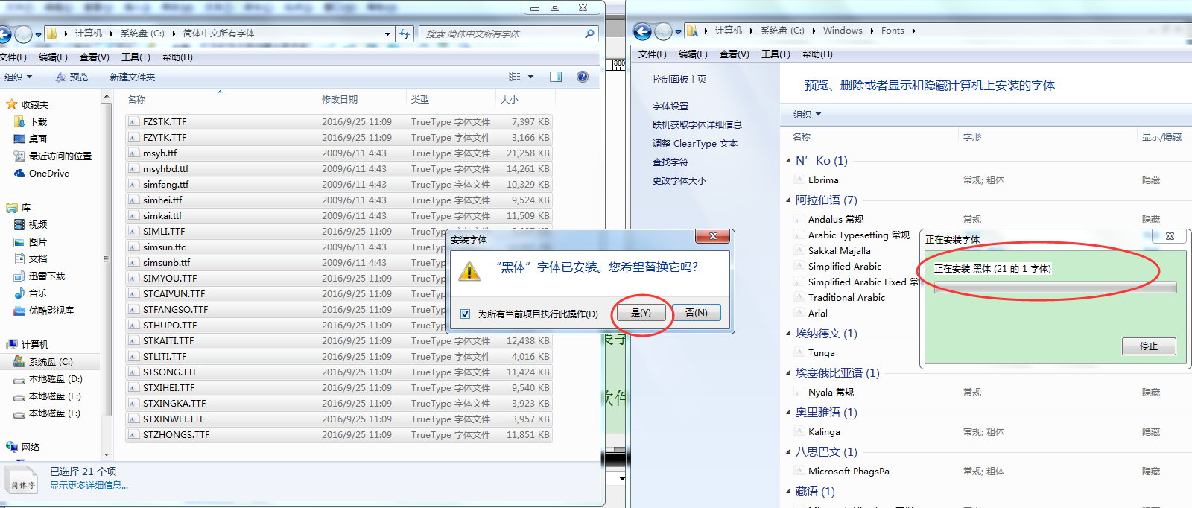Open the 查看(V) menu in Fonts window

coord(734,54)
